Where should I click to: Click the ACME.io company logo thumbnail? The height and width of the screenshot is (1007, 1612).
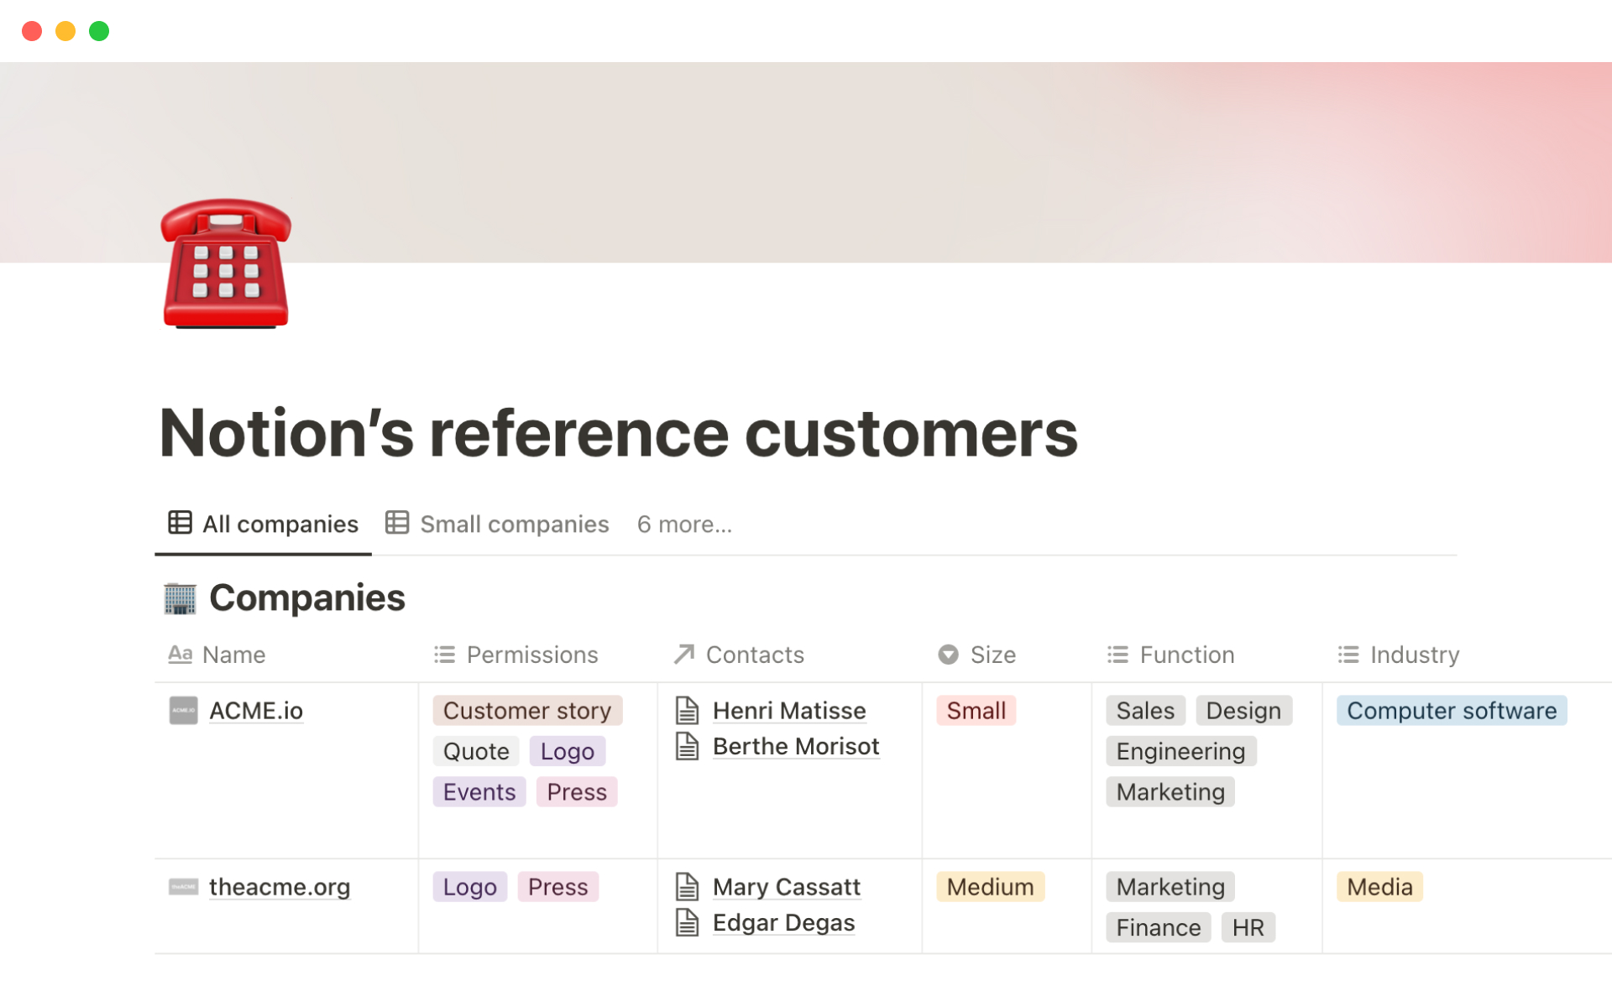(x=182, y=710)
